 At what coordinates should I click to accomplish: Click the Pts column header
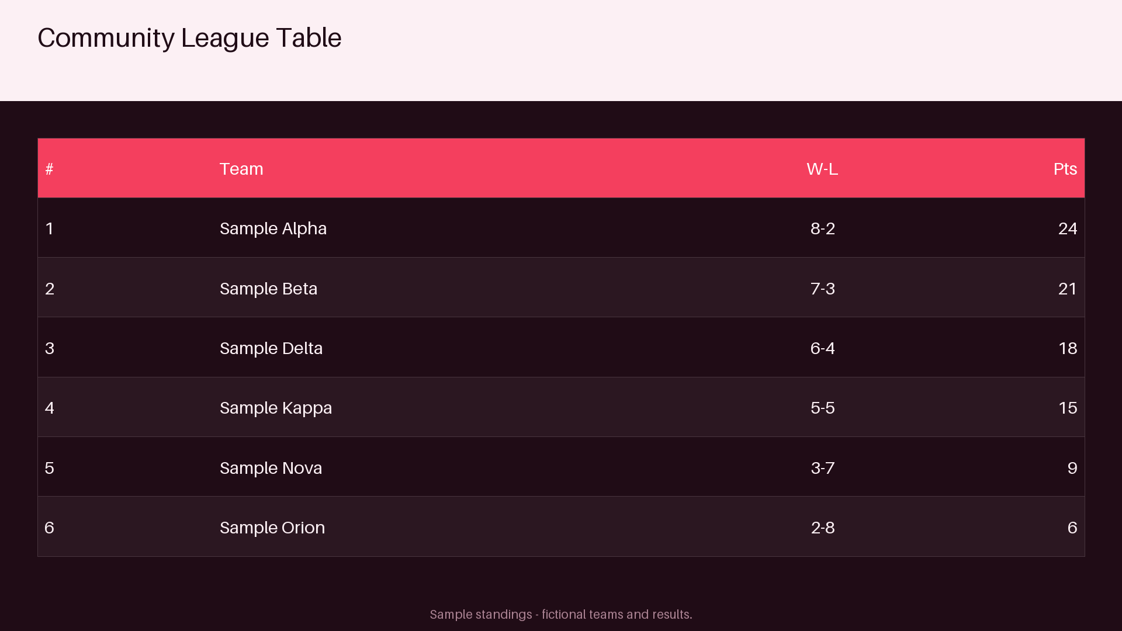point(1065,169)
